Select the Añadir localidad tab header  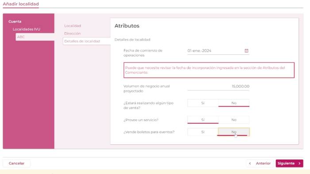tap(21, 4)
